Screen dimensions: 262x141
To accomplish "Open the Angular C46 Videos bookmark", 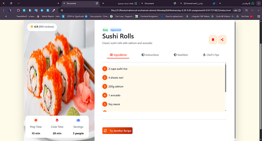I will pyautogui.click(x=202, y=16).
